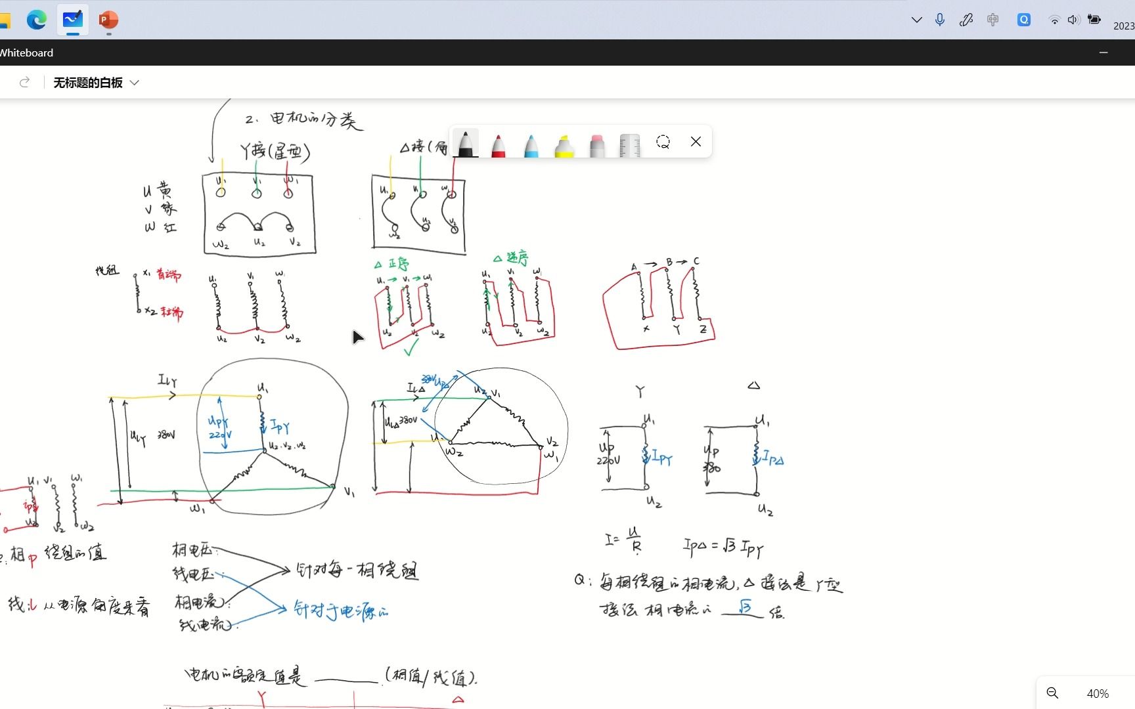Viewport: 1135px width, 709px height.
Task: Open the blue Q tray application
Action: tap(1024, 20)
